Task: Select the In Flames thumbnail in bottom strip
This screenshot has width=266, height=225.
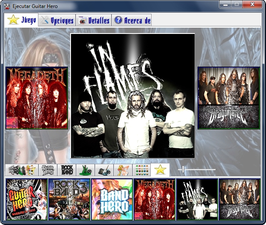Action: pos(197,199)
